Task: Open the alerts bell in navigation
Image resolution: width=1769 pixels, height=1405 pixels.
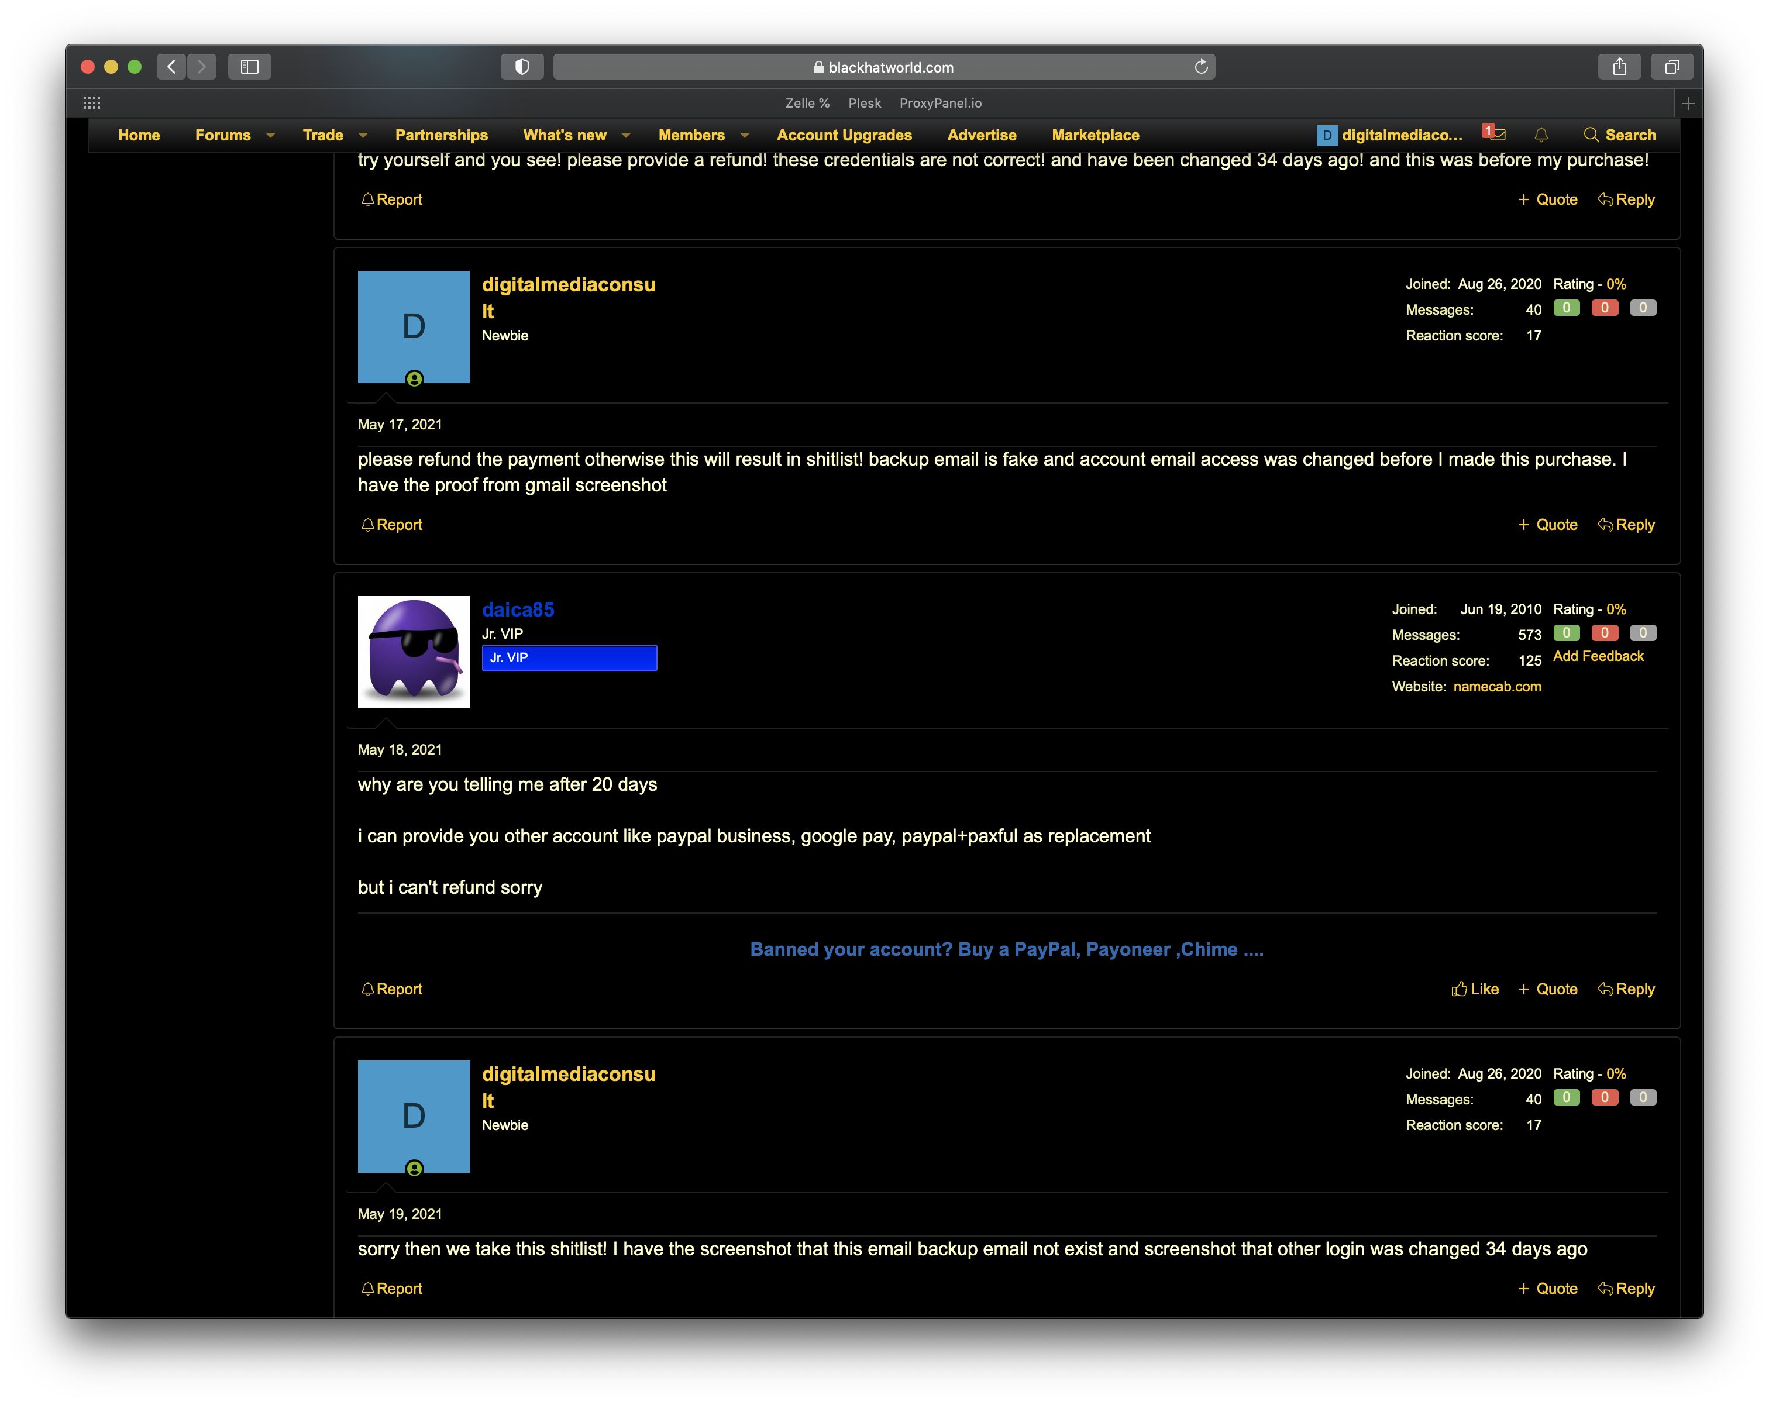Action: tap(1541, 135)
